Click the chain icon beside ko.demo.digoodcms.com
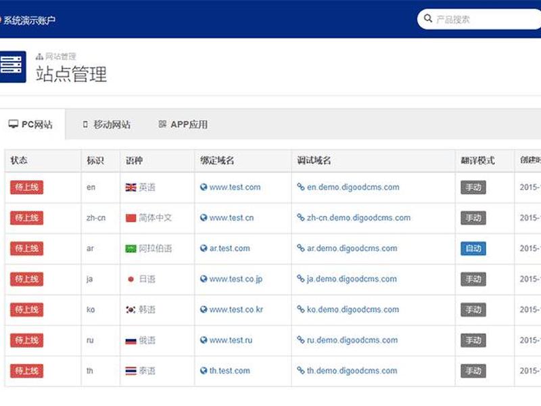The height and width of the screenshot is (406, 541). [x=300, y=309]
